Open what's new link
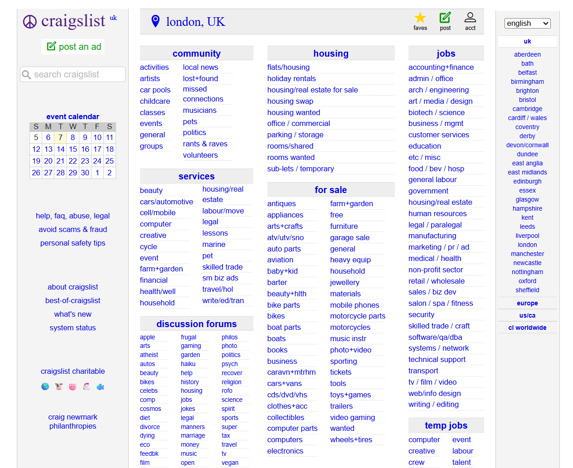Screen dimensions: 573x468 point(73,314)
